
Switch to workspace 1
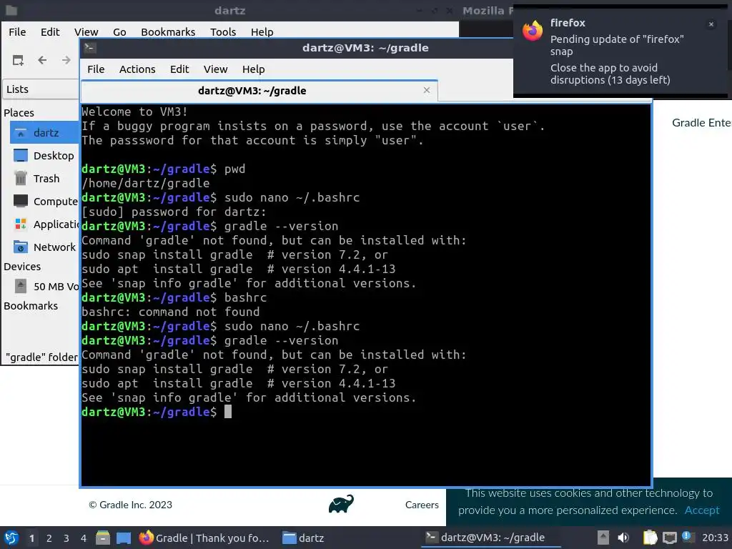31,538
